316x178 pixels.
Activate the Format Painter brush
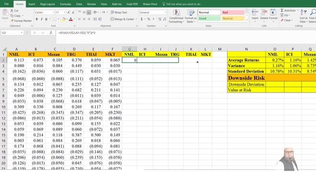(12, 21)
